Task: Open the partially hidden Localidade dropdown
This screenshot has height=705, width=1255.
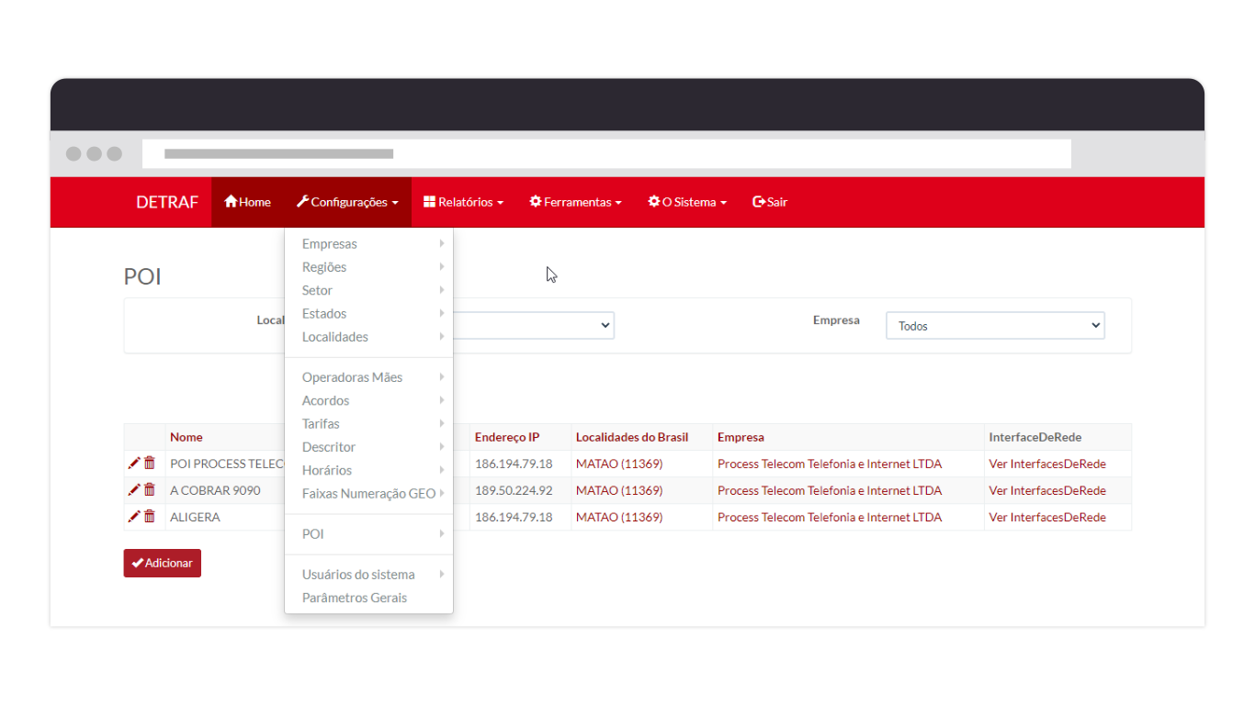Action: pos(534,326)
